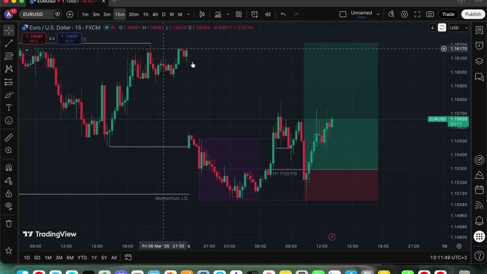
Task: Open the emoji and icons tool
Action: [x=9, y=121]
